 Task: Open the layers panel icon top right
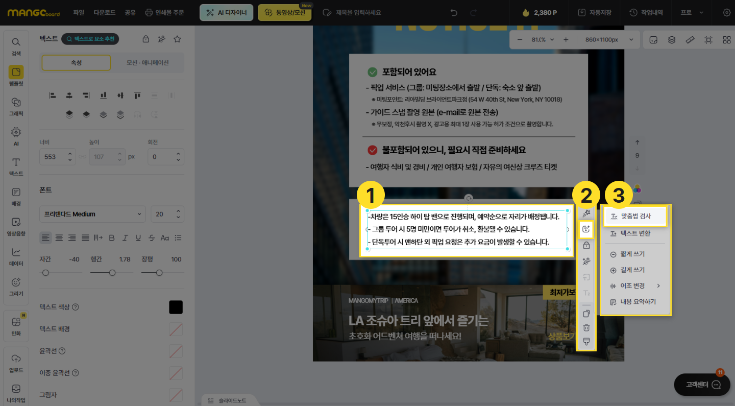click(672, 39)
